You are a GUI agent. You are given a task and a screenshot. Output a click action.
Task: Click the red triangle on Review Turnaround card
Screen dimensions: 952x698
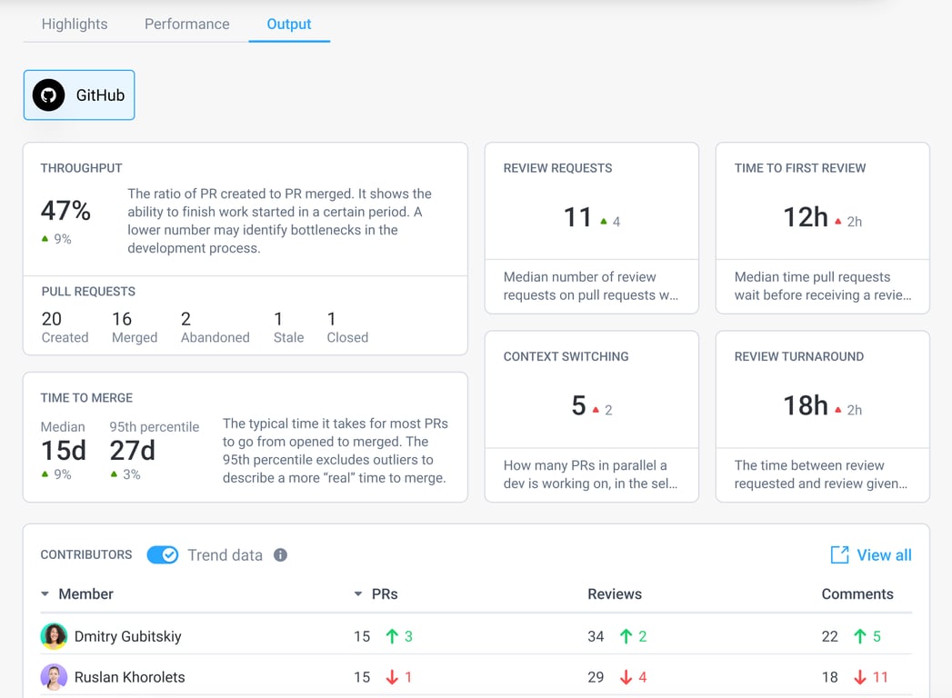[x=837, y=408]
